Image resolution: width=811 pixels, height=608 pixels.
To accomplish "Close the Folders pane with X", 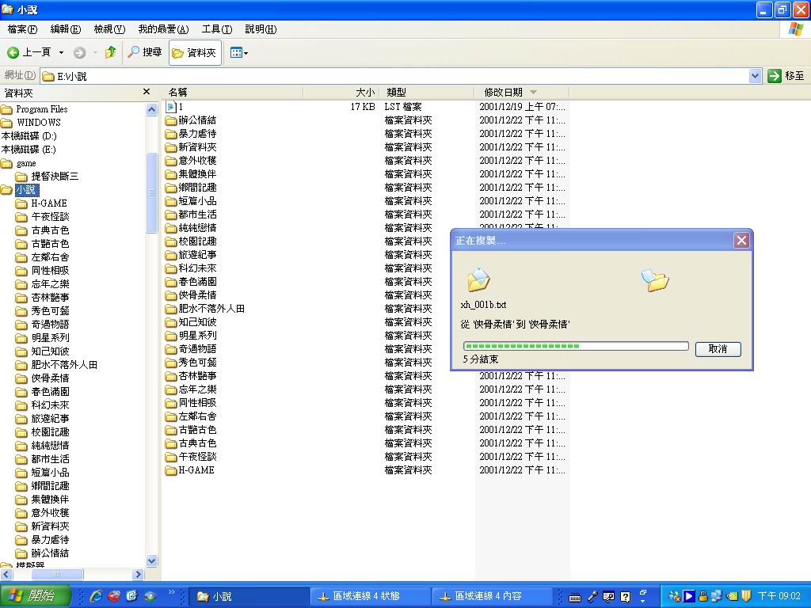I will pyautogui.click(x=146, y=93).
